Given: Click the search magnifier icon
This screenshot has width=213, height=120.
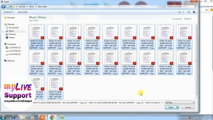Looking at the screenshot, I should (195, 7).
